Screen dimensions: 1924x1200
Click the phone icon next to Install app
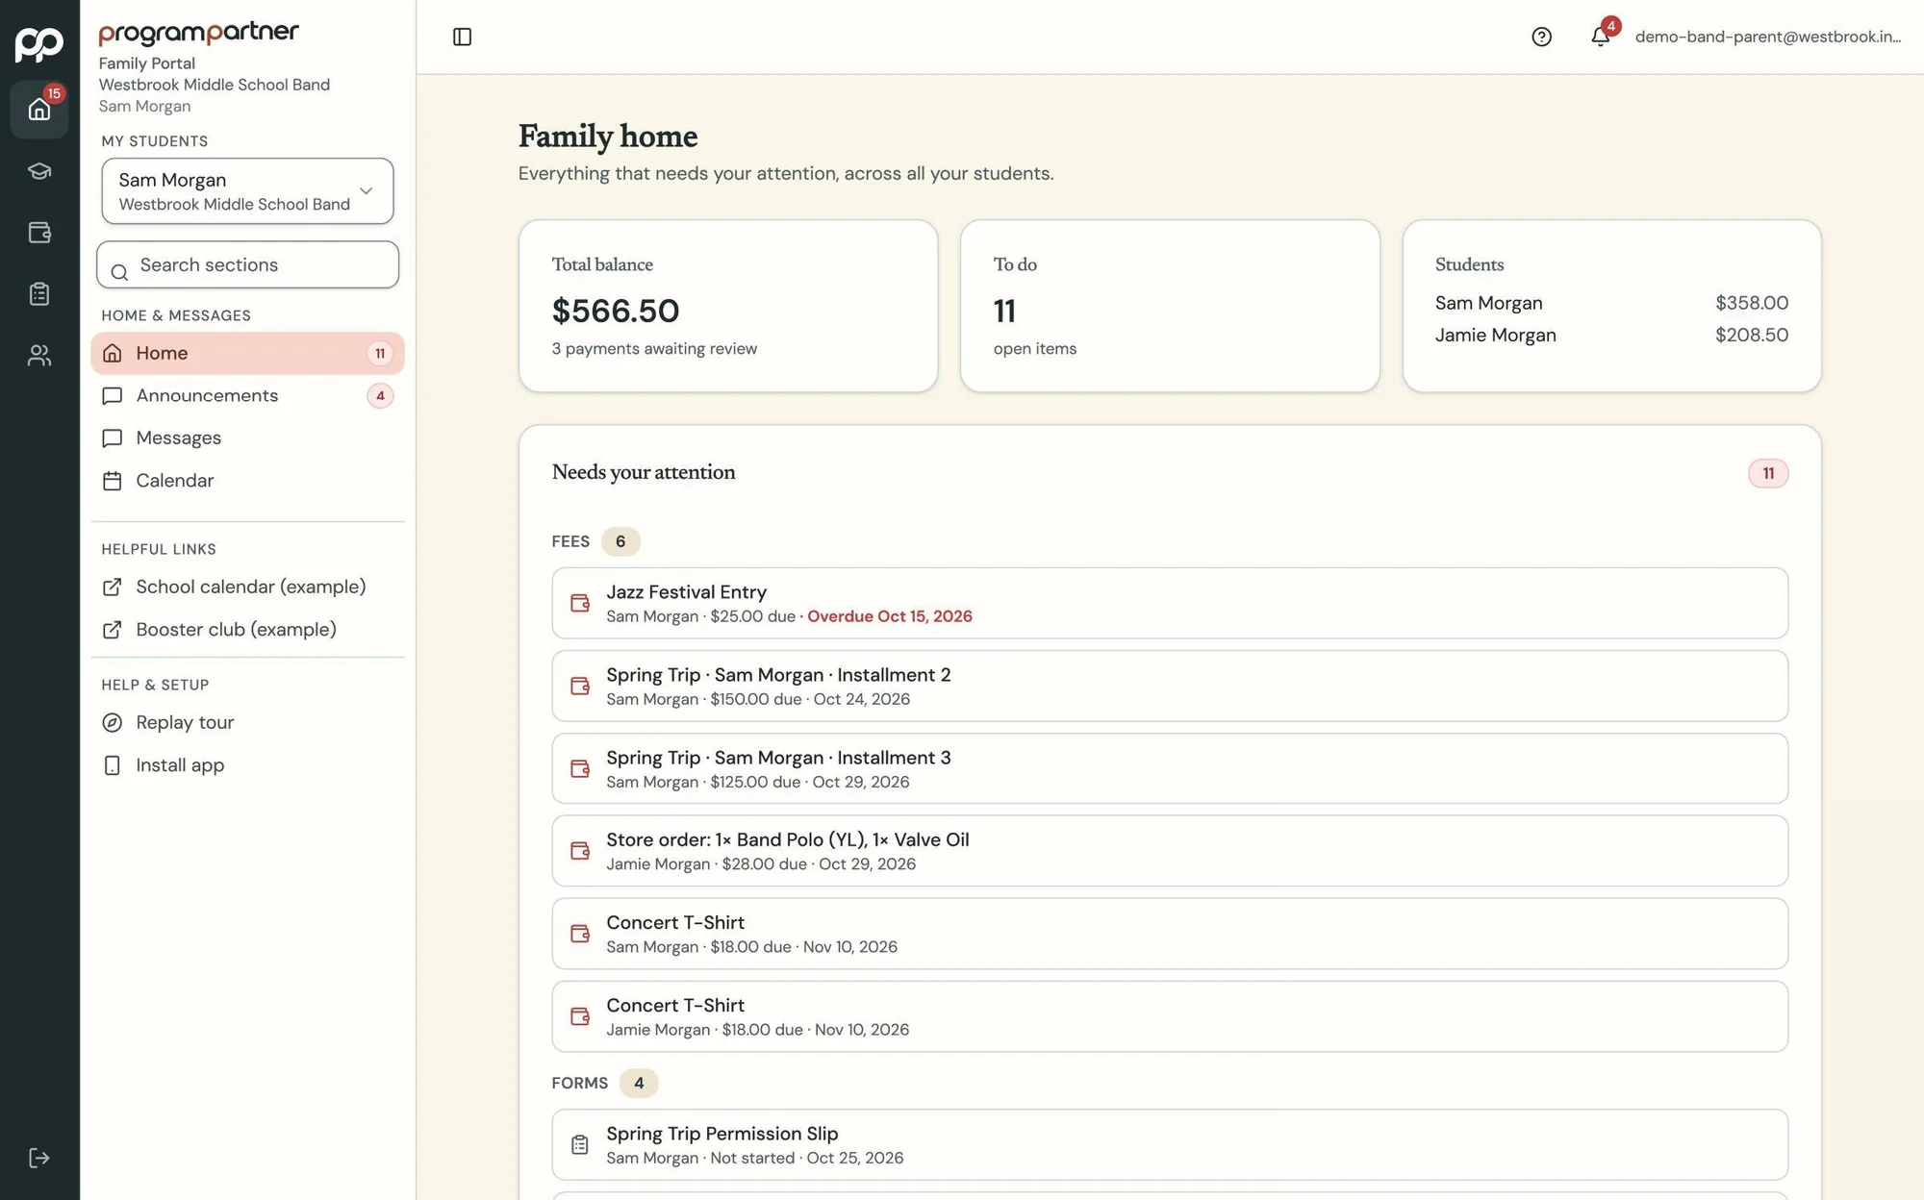[113, 765]
